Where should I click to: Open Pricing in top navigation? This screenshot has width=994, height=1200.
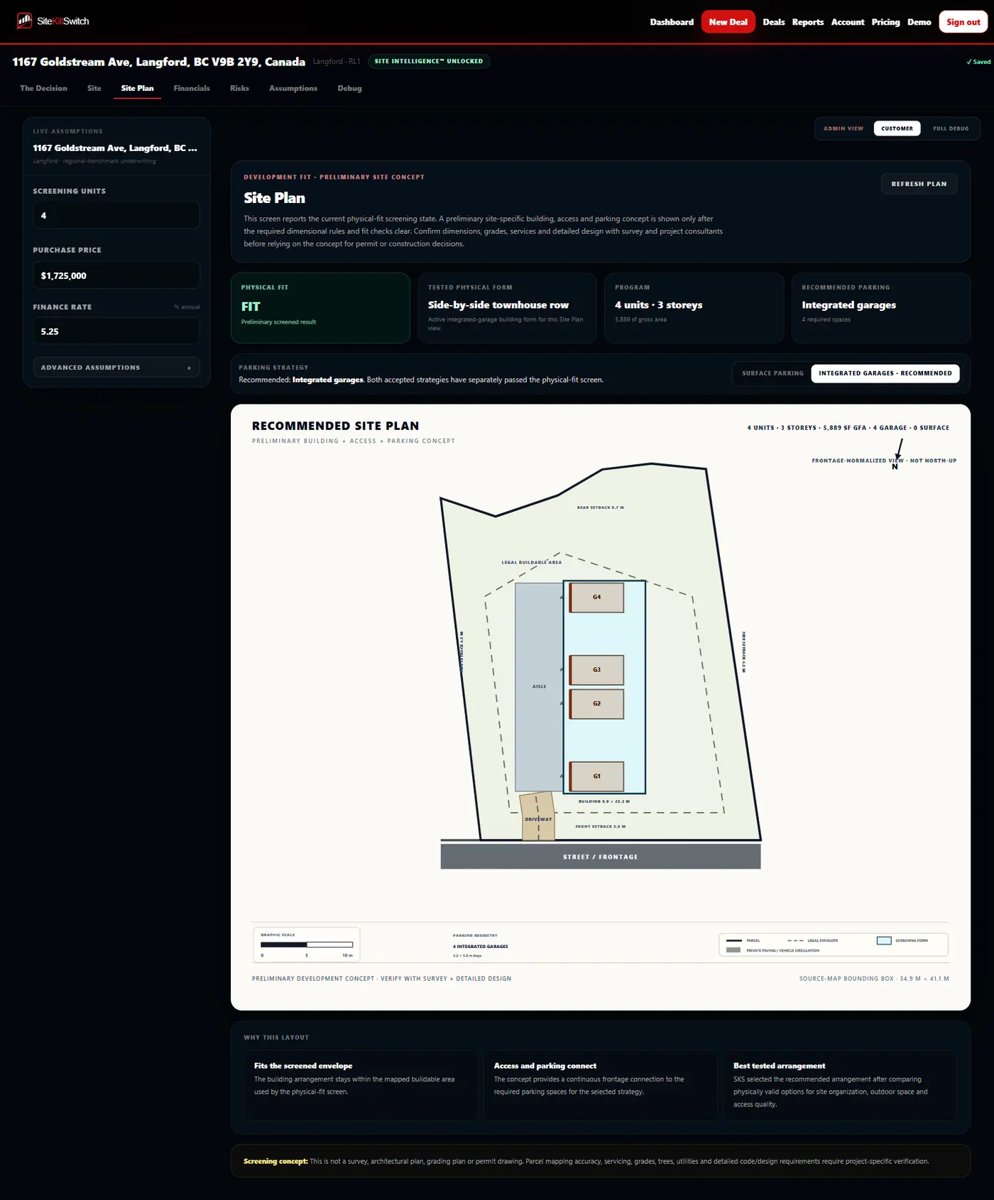click(x=885, y=22)
